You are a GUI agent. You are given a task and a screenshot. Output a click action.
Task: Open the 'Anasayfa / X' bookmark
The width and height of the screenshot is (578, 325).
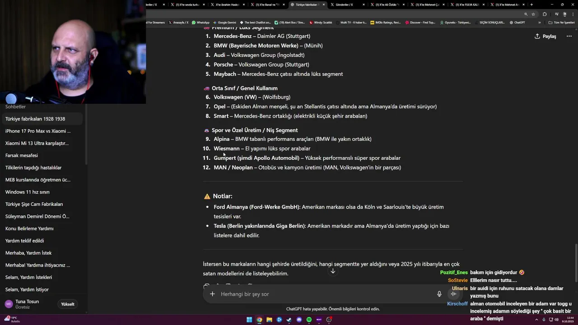coord(178,22)
